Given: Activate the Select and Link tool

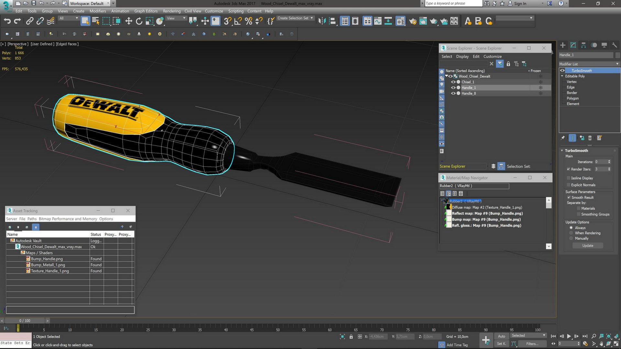Looking at the screenshot, I should [x=29, y=21].
